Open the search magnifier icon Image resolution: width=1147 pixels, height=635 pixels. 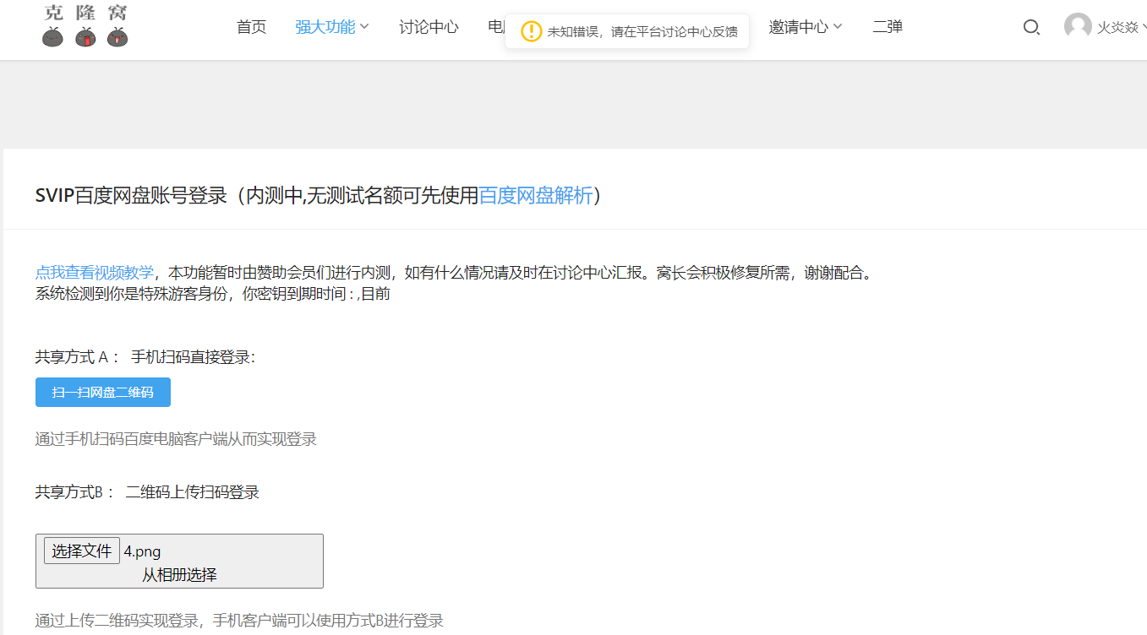point(1031,27)
